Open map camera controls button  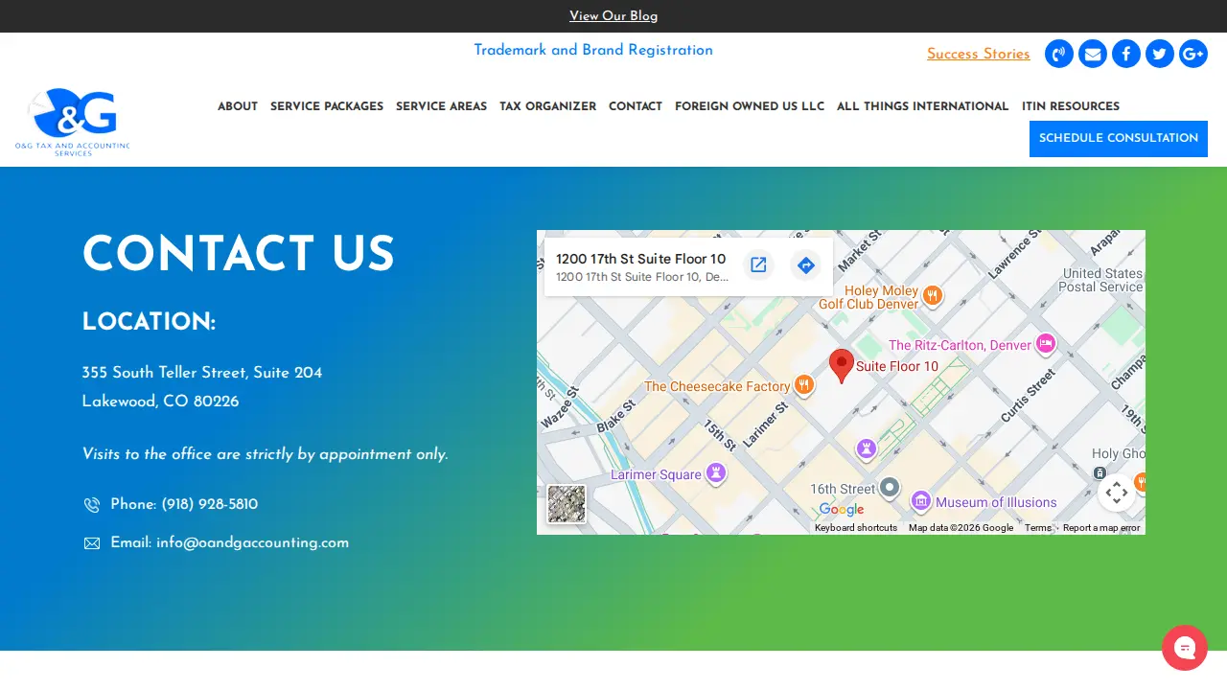click(x=1117, y=493)
